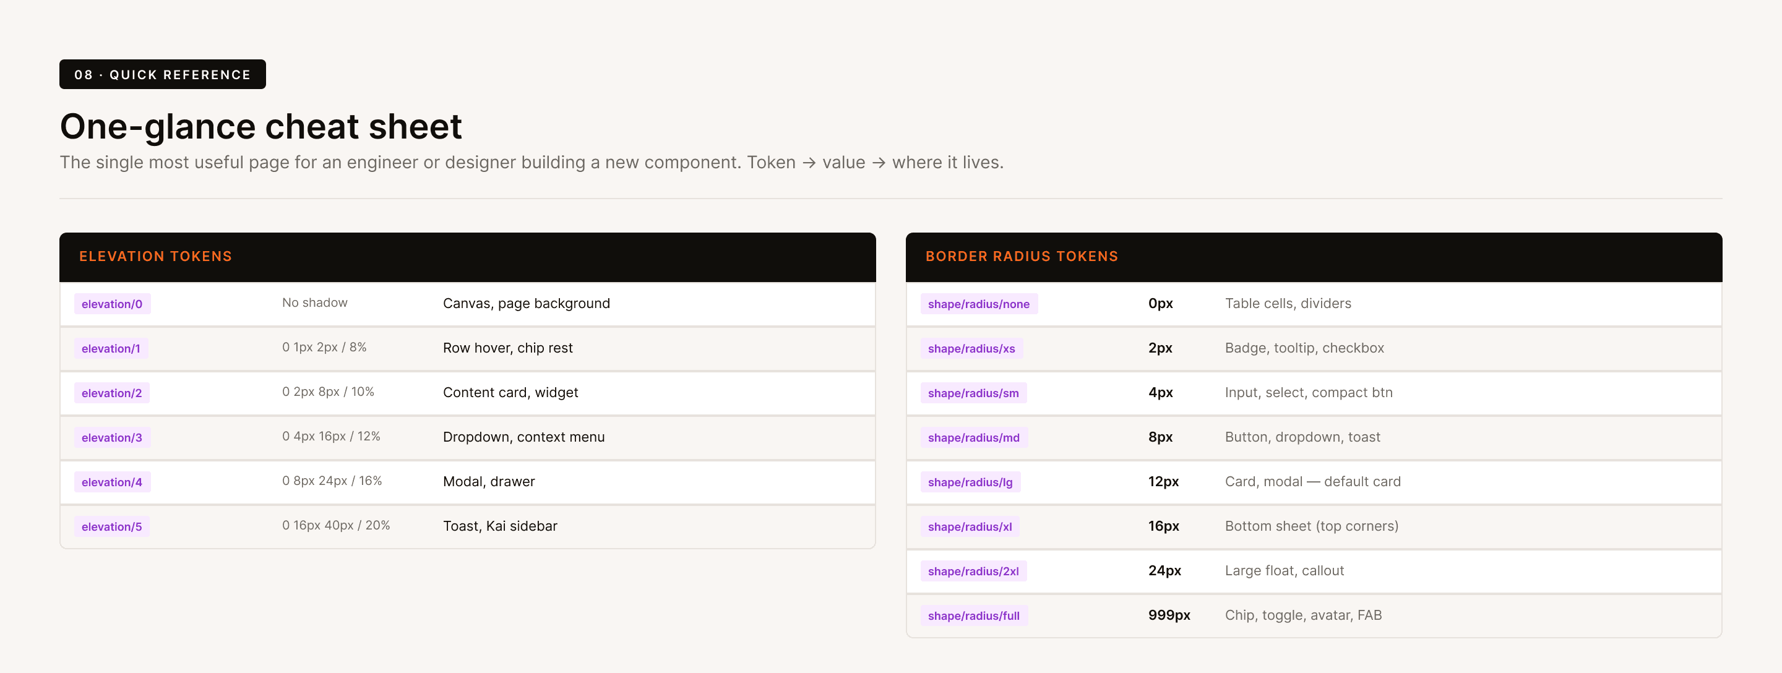This screenshot has width=1782, height=673.
Task: Click the Border Radius Tokens header
Action: (x=1314, y=257)
